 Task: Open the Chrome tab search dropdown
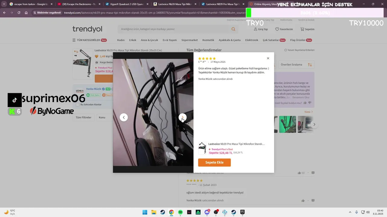pos(4,4)
